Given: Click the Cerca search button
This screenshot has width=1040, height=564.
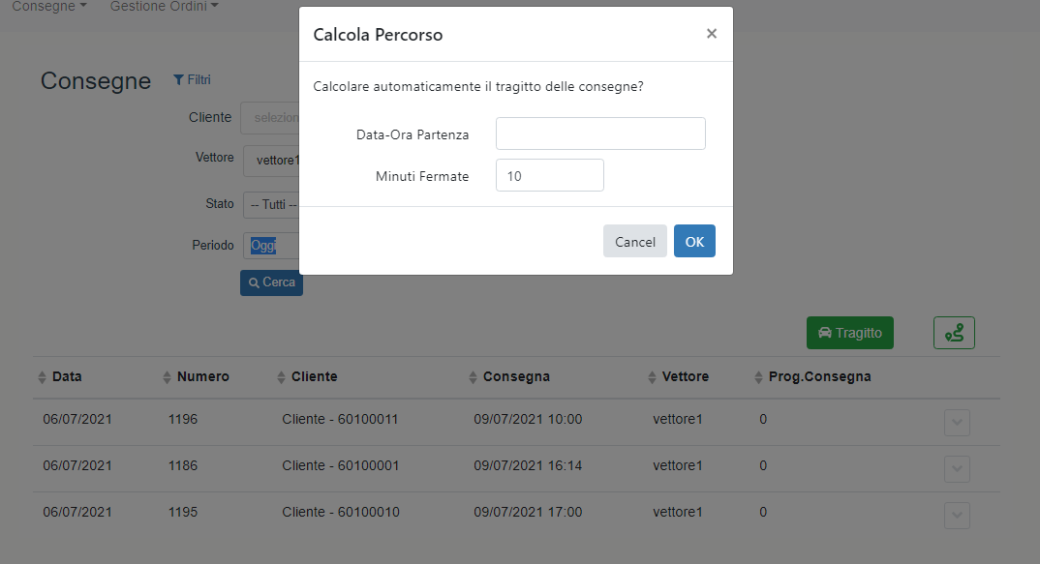Looking at the screenshot, I should click(271, 282).
